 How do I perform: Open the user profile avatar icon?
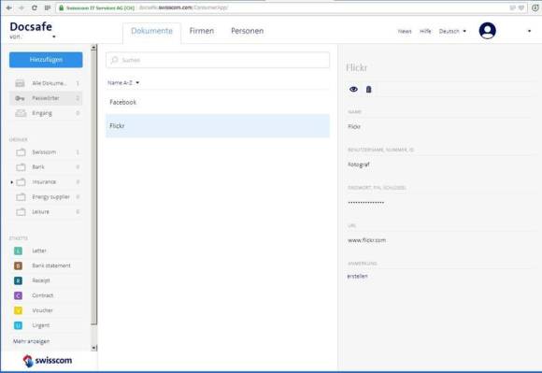(x=488, y=31)
